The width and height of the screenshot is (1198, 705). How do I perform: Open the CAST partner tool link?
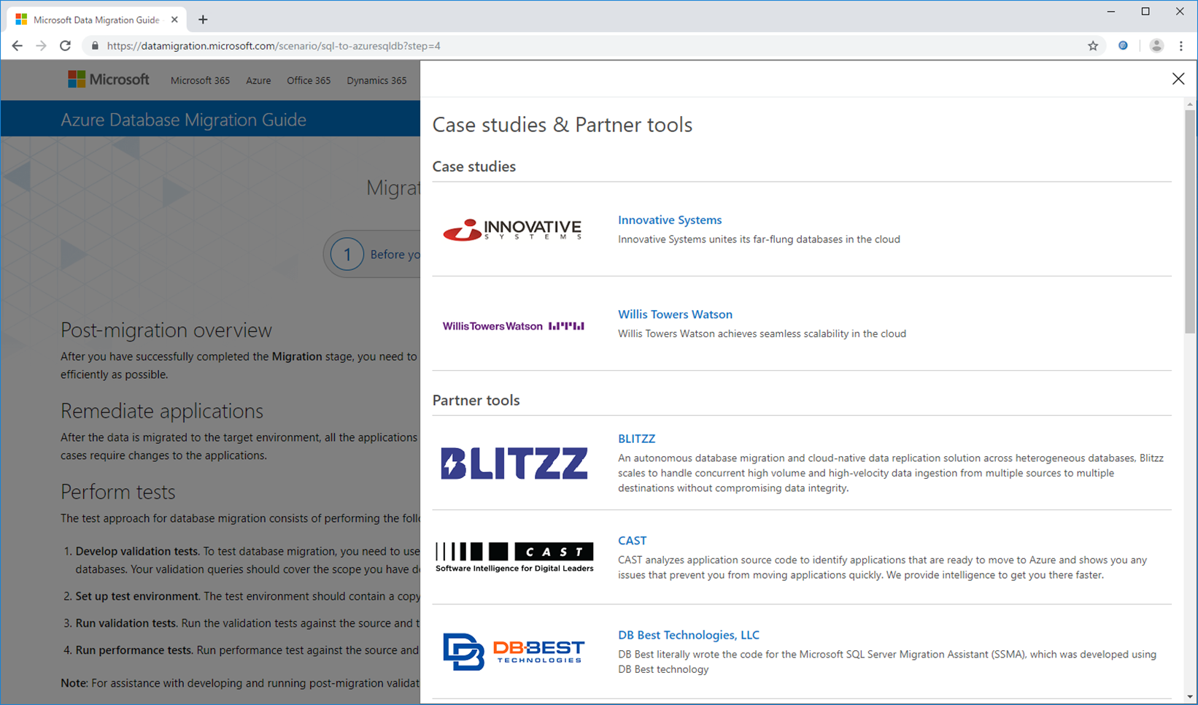[632, 541]
